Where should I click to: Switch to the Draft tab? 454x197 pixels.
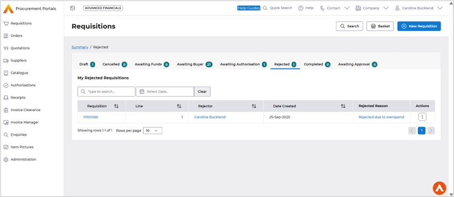(x=87, y=64)
